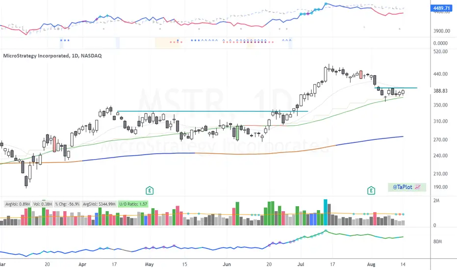Click the blue 4489.71 price label
The width and height of the screenshot is (457, 270).
(x=442, y=8)
